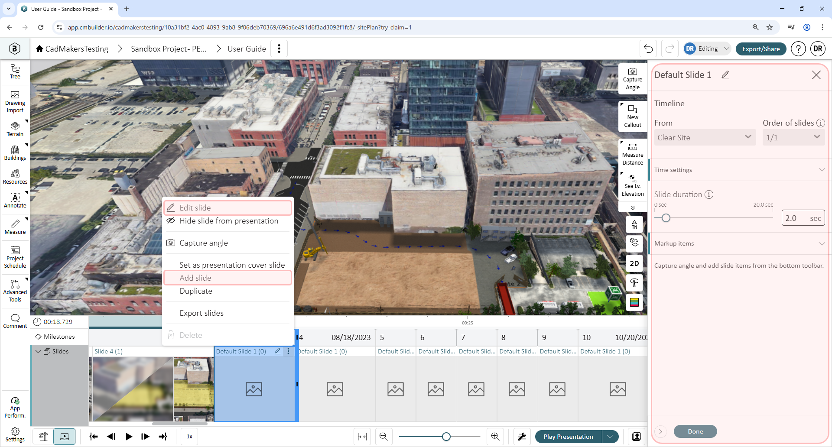832x447 pixels.
Task: Expand more viewport tools chevron
Action: (633, 207)
